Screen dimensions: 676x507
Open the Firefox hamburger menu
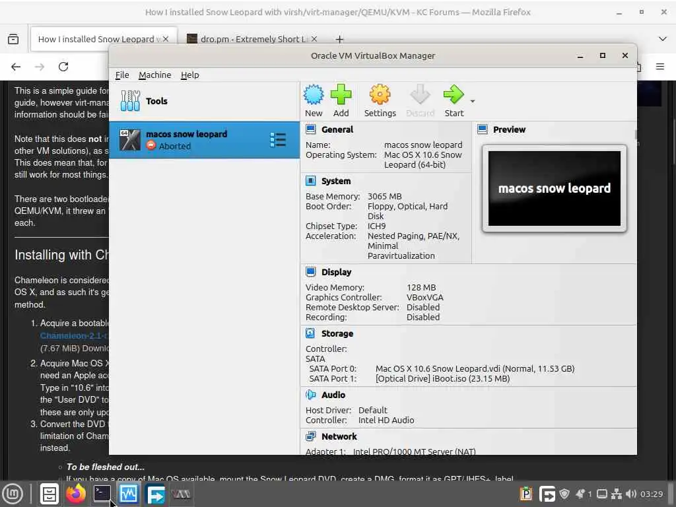point(659,67)
